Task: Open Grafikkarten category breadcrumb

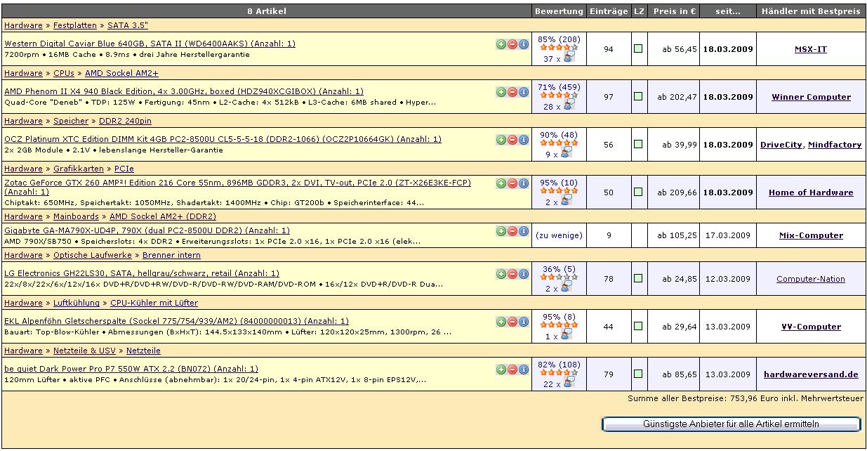Action: (78, 169)
